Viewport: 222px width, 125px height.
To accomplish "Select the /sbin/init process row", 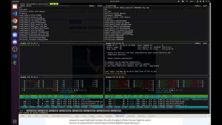I will [x=61, y=100].
